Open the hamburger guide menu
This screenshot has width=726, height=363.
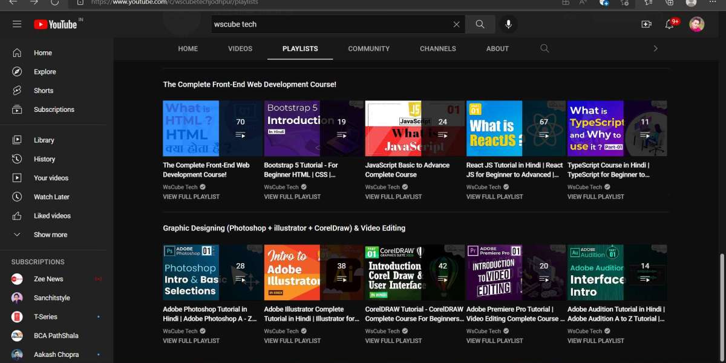17,24
